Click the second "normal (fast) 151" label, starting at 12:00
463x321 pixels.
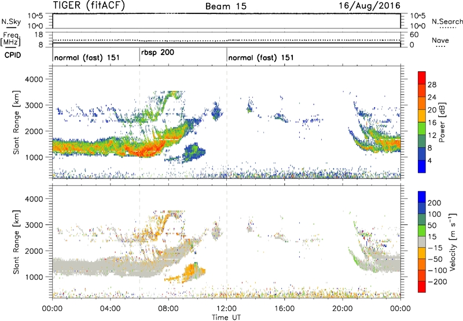(x=261, y=57)
